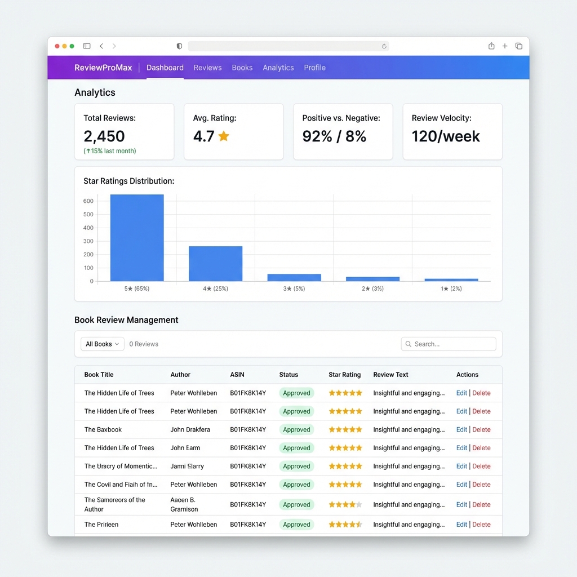Open the browser share icon
This screenshot has height=577, width=577.
[491, 46]
